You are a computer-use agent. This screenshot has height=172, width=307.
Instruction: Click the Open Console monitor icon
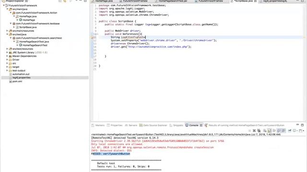(x=301, y=130)
